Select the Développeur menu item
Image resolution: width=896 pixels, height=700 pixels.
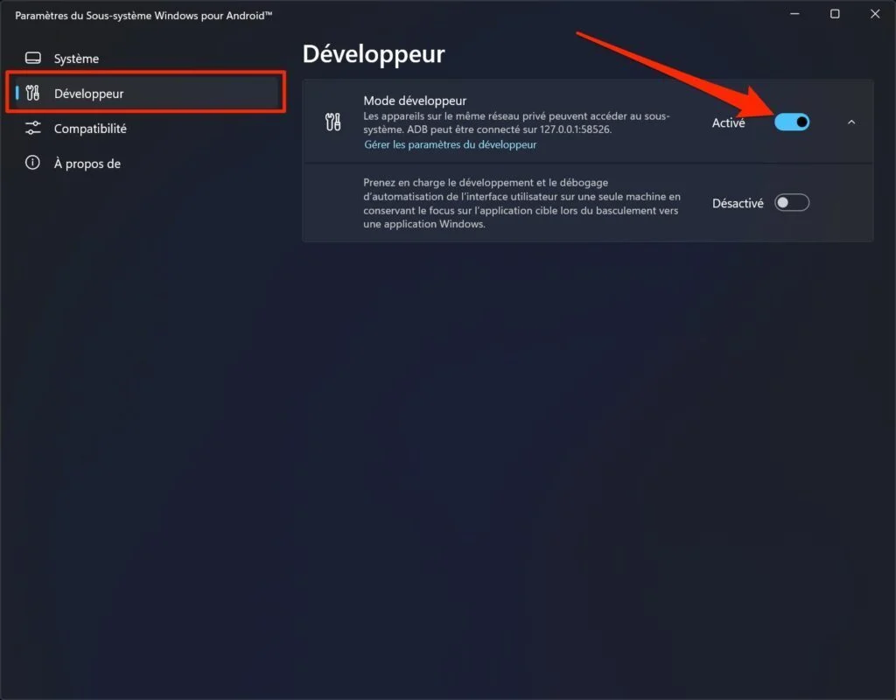(x=146, y=93)
